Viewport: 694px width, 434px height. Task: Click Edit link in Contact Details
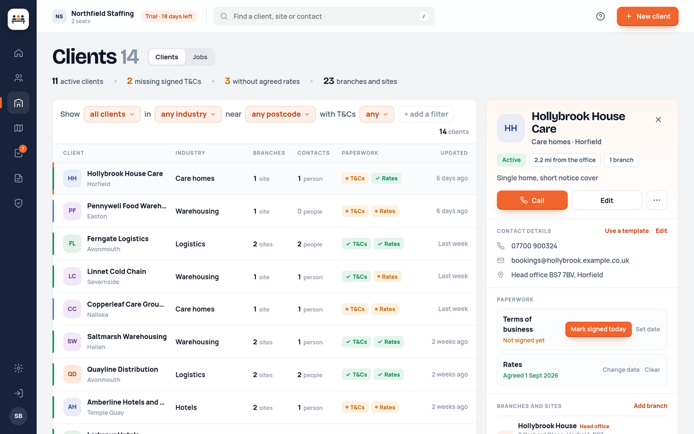coord(661,231)
